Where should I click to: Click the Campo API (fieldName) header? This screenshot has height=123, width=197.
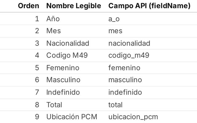point(149,6)
